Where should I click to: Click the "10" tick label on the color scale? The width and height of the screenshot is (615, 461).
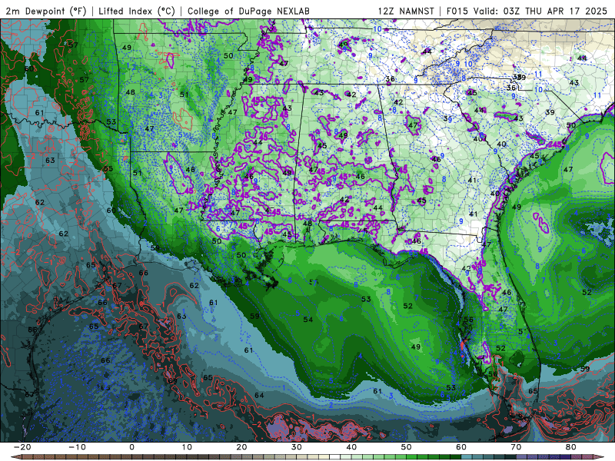187,447
